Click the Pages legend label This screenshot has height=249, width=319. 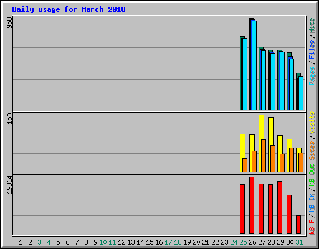312,76
